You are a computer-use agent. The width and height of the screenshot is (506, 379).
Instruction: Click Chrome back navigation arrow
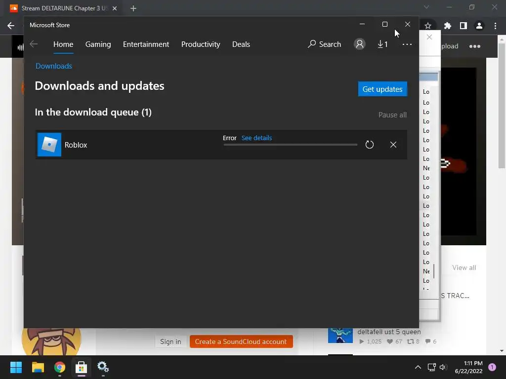[x=11, y=26]
